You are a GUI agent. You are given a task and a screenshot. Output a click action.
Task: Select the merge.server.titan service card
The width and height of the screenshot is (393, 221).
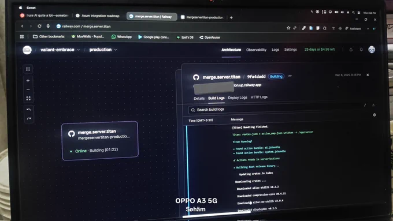[x=100, y=141]
